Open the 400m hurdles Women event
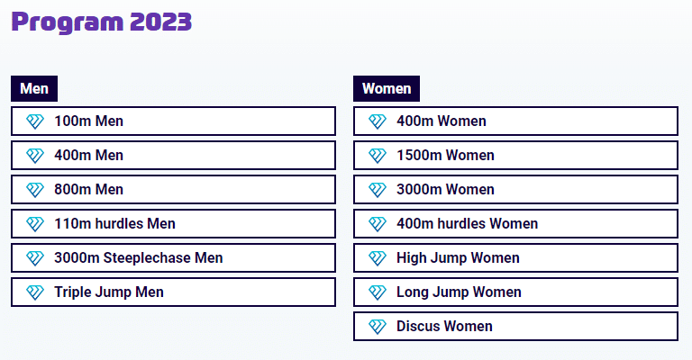The image size is (692, 360). 515,224
